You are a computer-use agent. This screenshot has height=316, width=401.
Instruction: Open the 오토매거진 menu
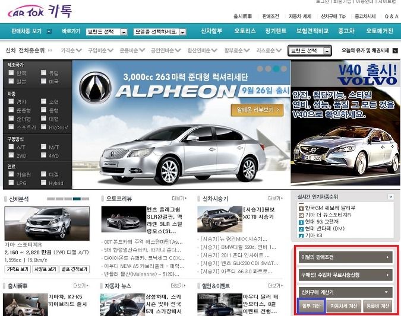[380, 31]
